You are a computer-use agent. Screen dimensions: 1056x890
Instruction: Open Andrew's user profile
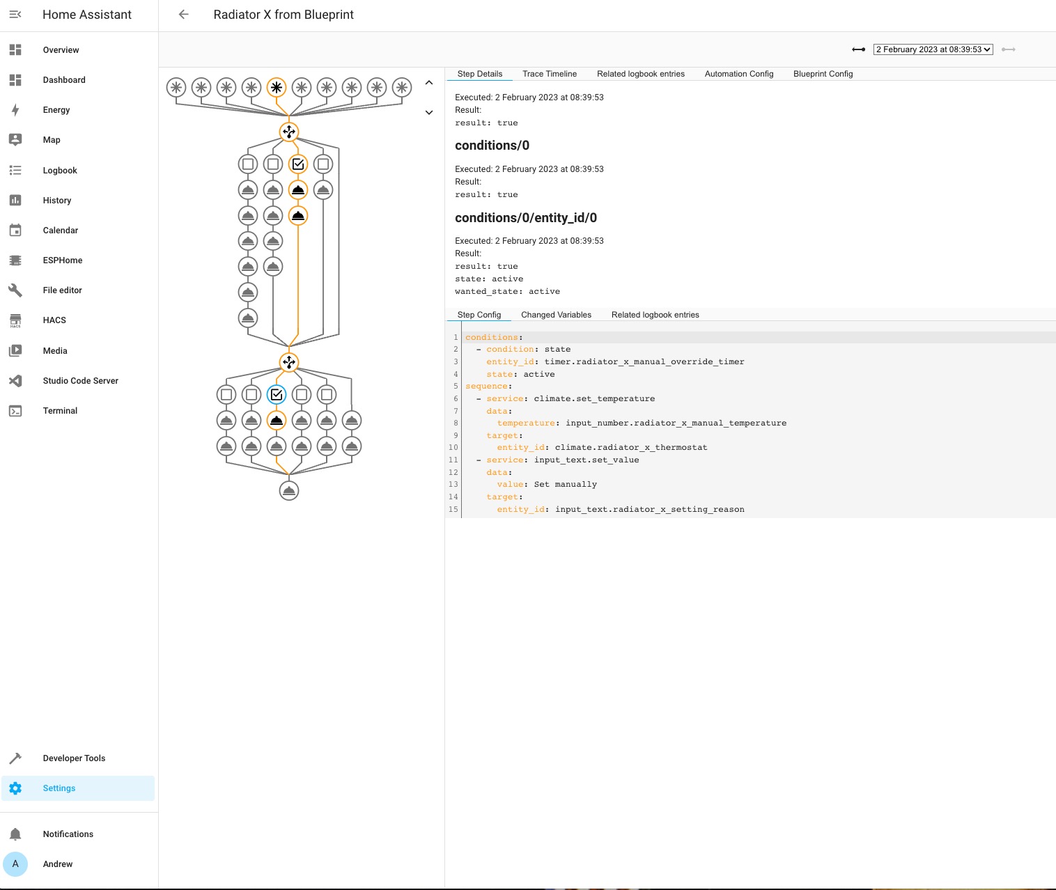[57, 864]
